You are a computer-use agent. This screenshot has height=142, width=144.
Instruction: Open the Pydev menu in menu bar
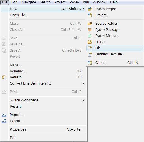(74, 2)
